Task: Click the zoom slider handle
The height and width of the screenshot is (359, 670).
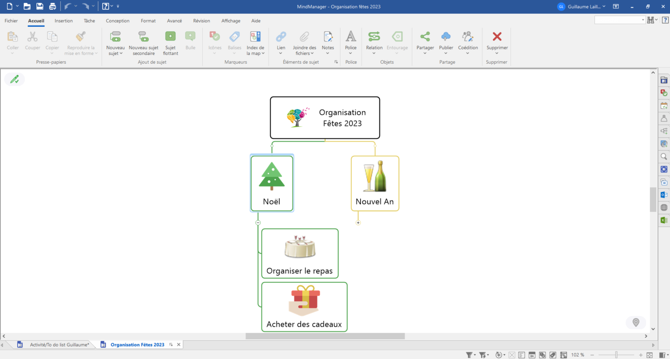Action: (616, 355)
